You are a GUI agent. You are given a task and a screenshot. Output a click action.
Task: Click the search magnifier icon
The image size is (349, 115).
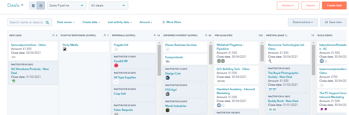[x=47, y=23]
